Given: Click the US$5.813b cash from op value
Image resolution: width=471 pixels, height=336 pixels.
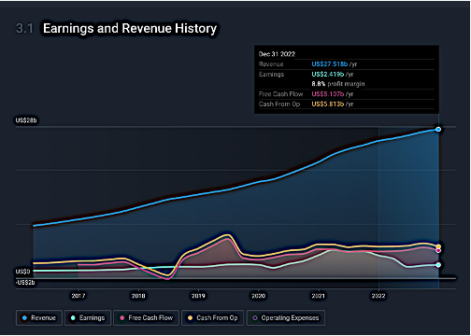Looking at the screenshot, I should click(328, 105).
